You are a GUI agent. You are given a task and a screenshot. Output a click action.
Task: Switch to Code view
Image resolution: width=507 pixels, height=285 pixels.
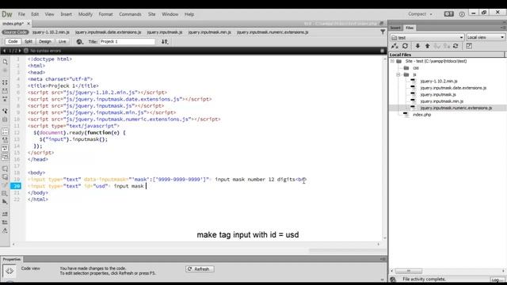coord(13,41)
